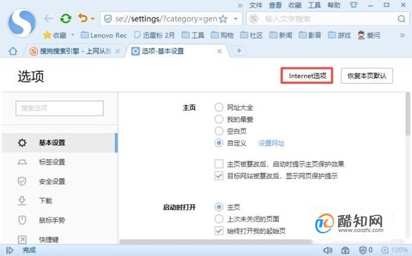Go back with the back arrow
Screen dimensions: 412x256
[48, 19]
